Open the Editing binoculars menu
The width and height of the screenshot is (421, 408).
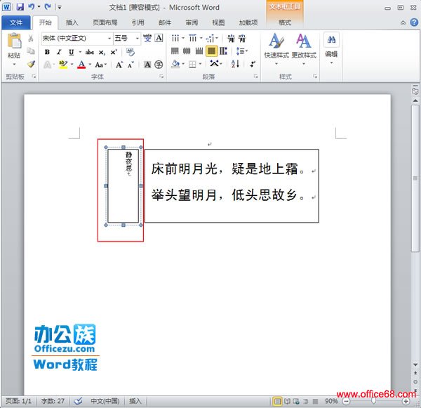pos(331,45)
